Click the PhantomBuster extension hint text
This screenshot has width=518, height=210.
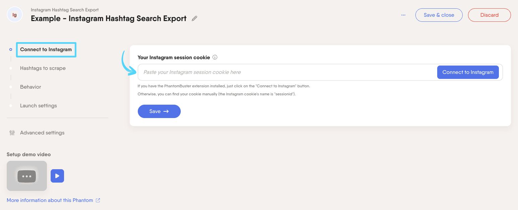(x=224, y=86)
